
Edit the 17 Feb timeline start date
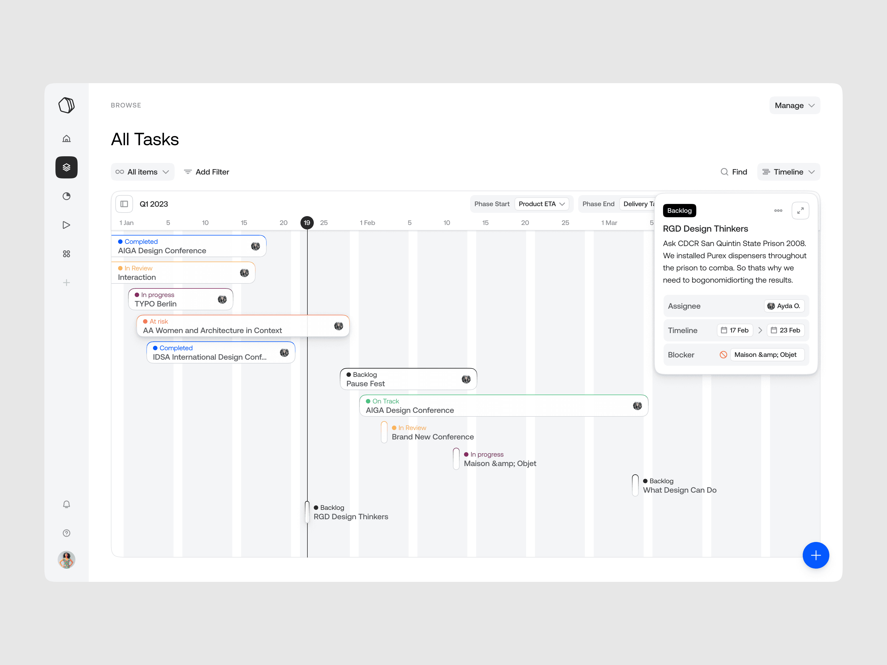click(x=735, y=330)
